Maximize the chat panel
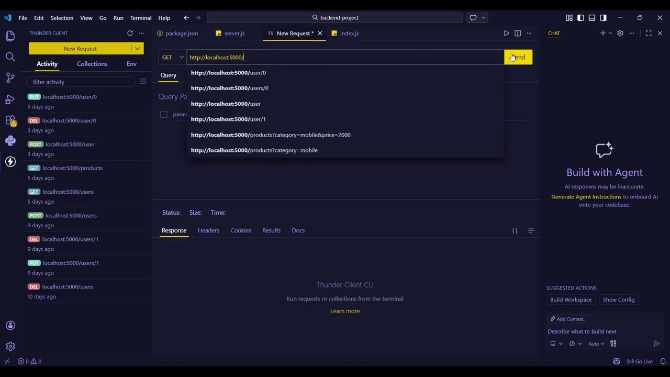 tap(649, 33)
